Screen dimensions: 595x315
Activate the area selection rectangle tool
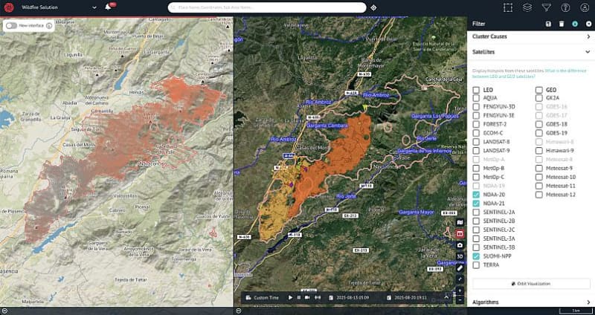508,7
